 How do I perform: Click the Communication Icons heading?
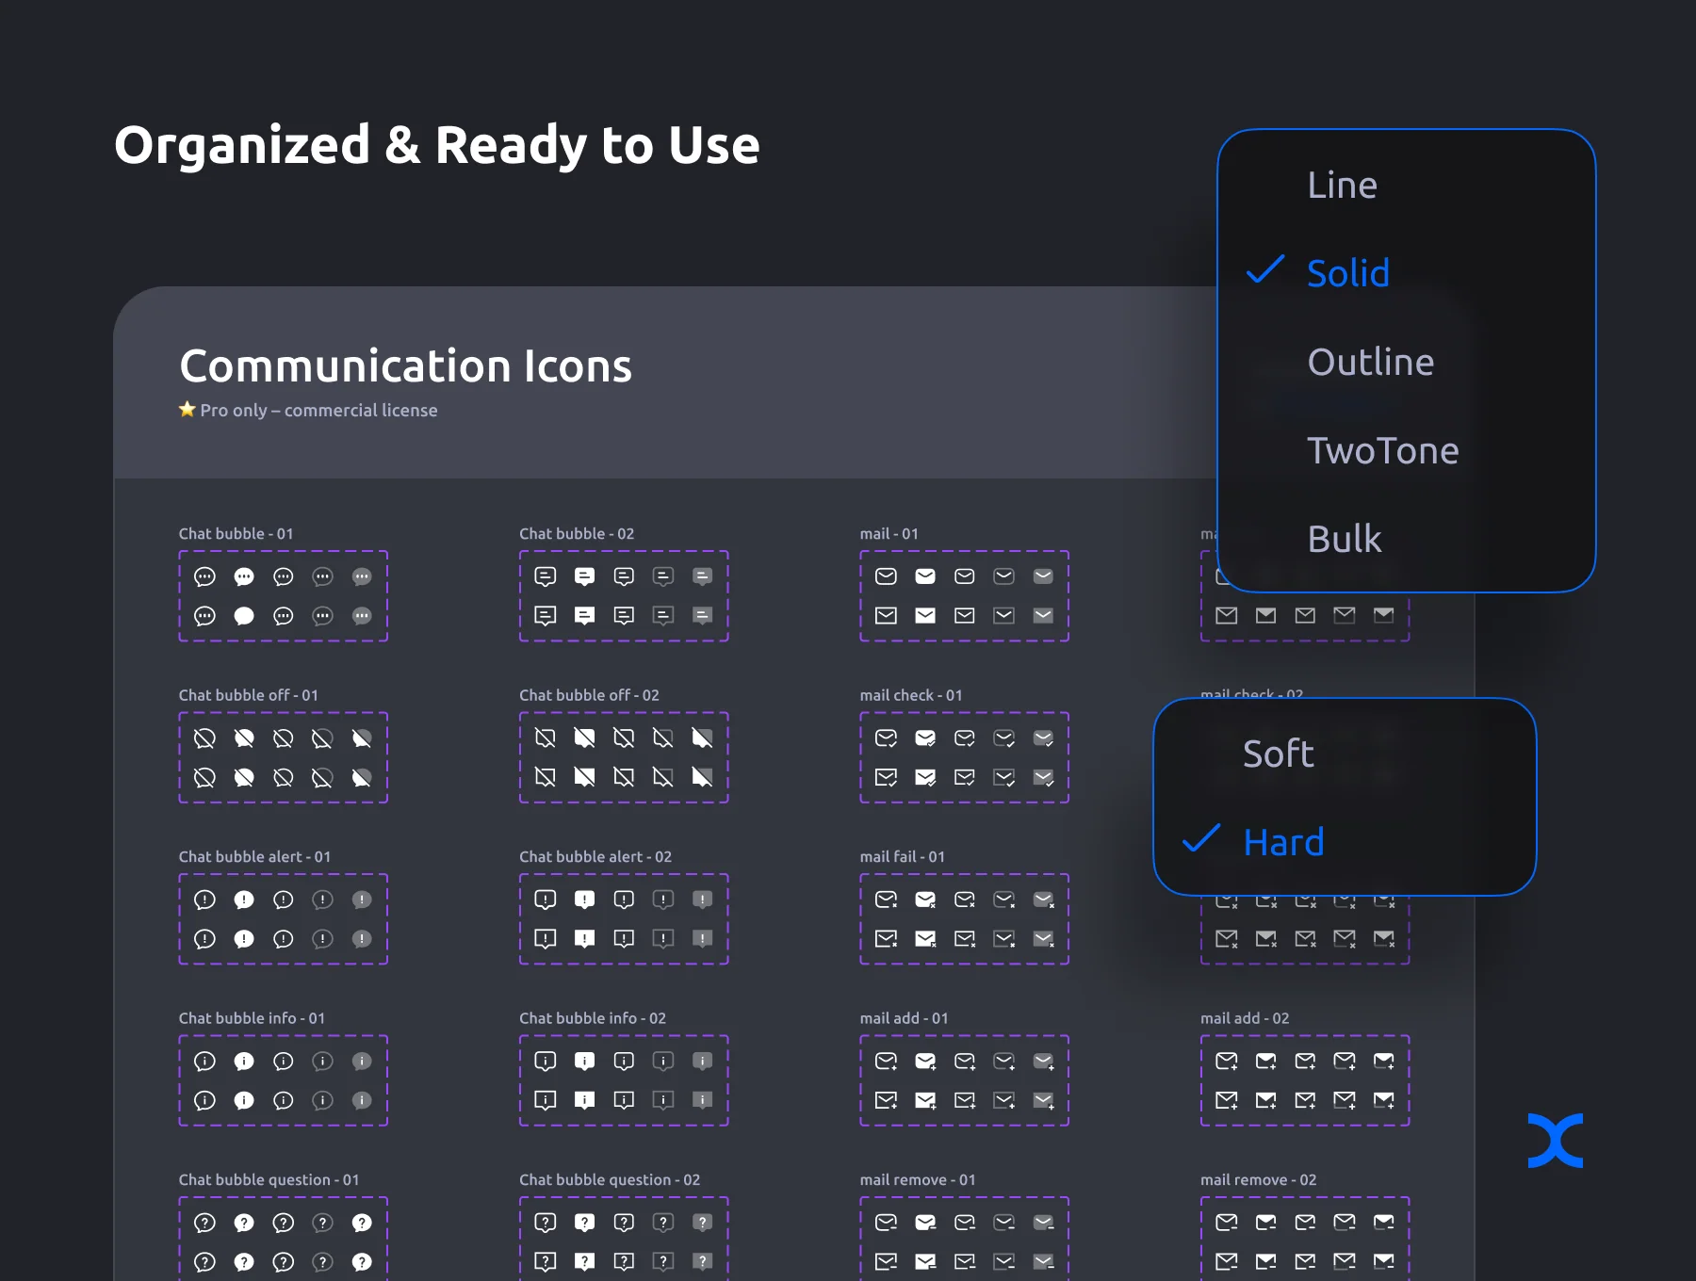pyautogui.click(x=405, y=365)
